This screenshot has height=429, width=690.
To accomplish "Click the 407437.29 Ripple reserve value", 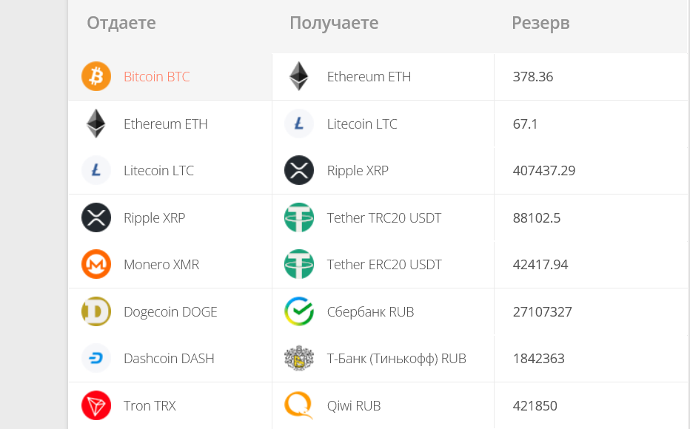I will (x=544, y=171).
